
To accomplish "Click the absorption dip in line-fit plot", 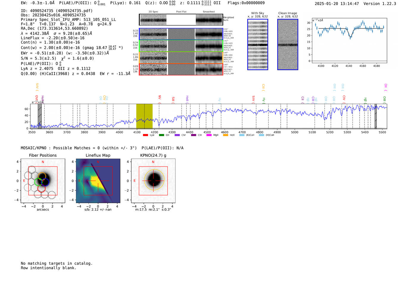I will tap(350, 37).
